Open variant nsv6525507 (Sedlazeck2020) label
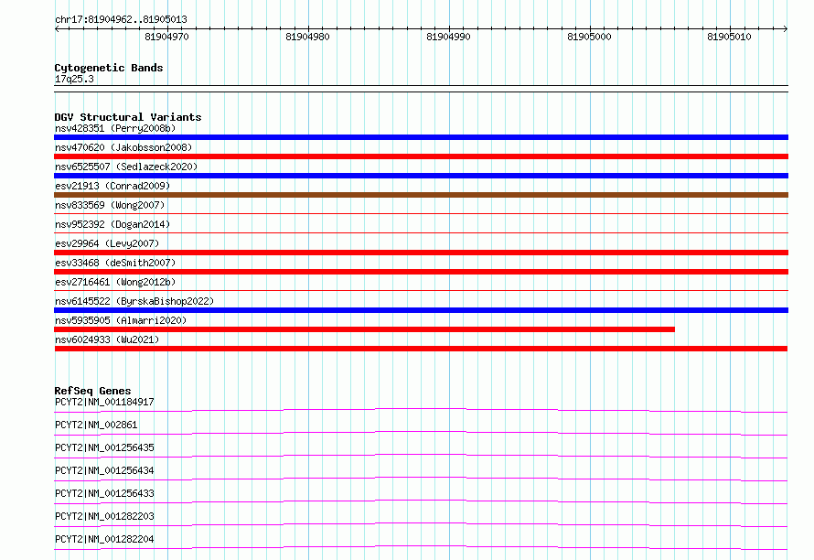814x560 pixels. coord(126,167)
